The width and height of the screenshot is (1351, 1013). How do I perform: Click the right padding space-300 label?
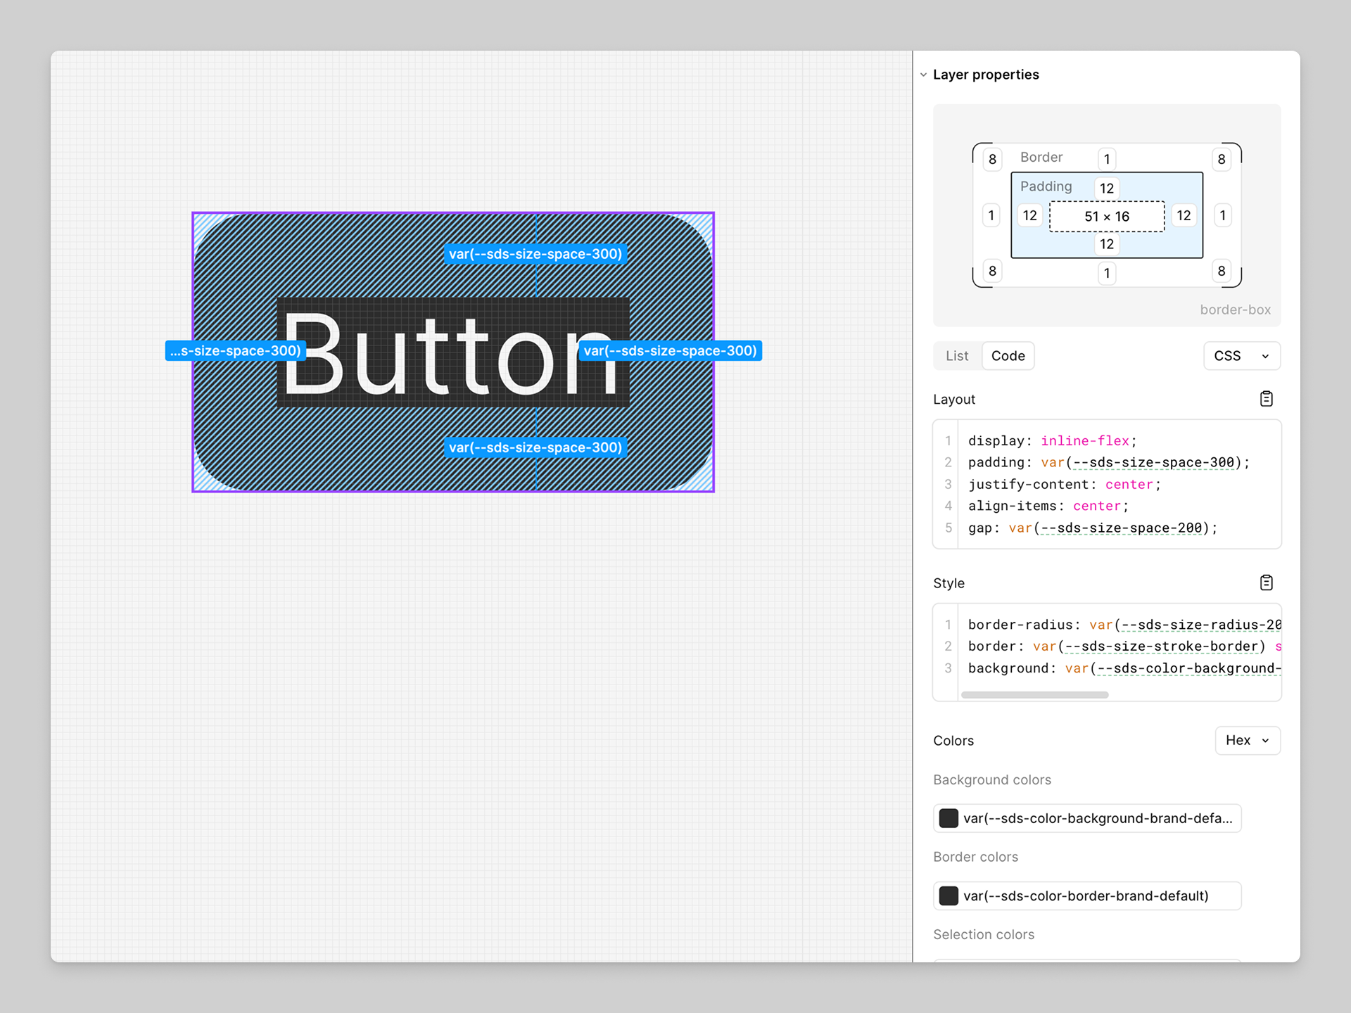[670, 351]
